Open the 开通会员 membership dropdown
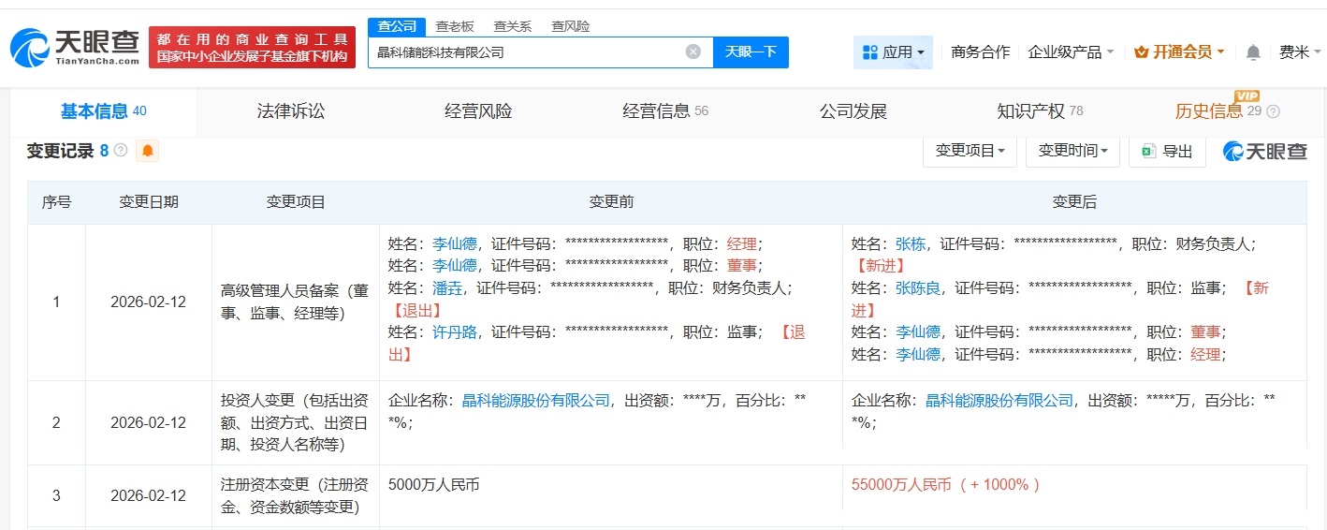 (x=1178, y=52)
